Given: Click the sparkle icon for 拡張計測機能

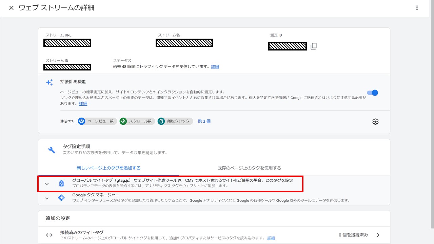Looking at the screenshot, I should (50, 82).
